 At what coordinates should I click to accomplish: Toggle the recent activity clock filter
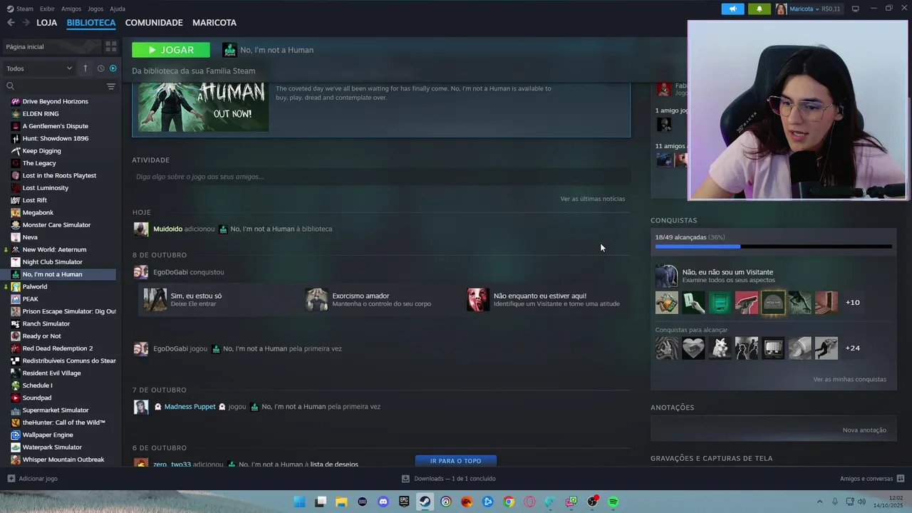click(100, 68)
